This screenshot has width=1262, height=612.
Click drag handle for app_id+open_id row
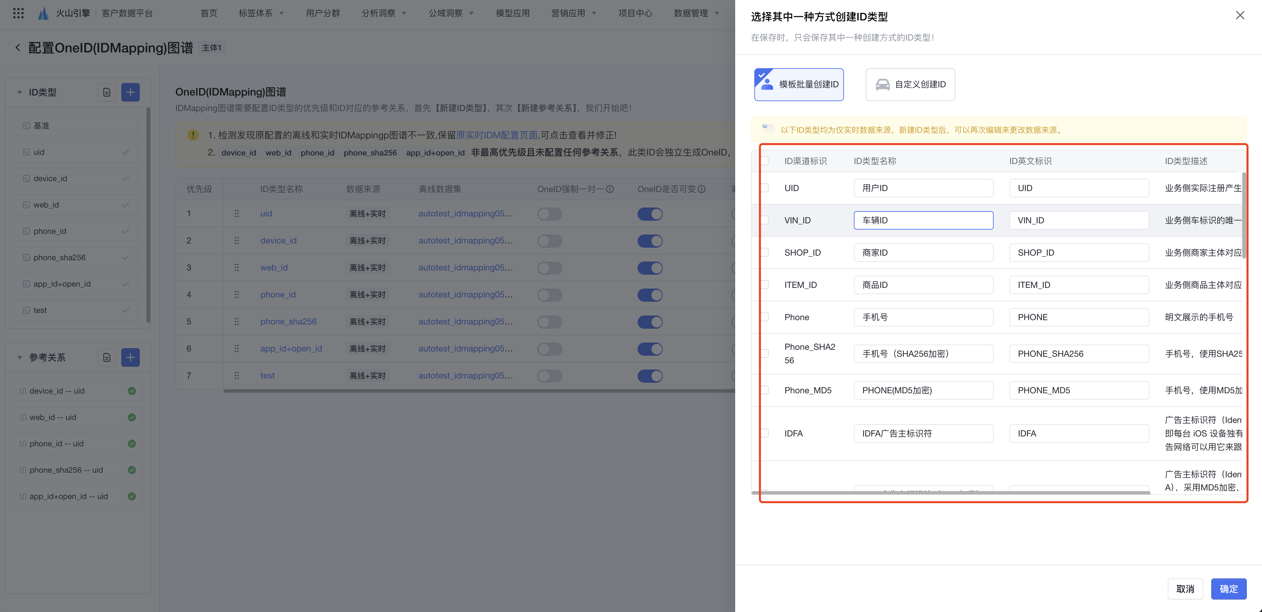pyautogui.click(x=237, y=348)
